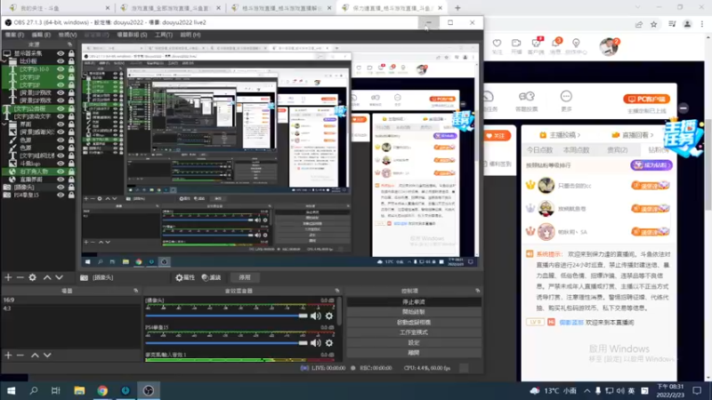The width and height of the screenshot is (712, 400).
Task: Bookmark this page with the star icon
Action: [x=654, y=25]
